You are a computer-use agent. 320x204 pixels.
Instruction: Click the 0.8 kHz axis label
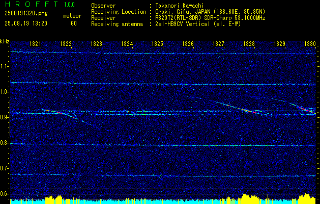click(4, 143)
